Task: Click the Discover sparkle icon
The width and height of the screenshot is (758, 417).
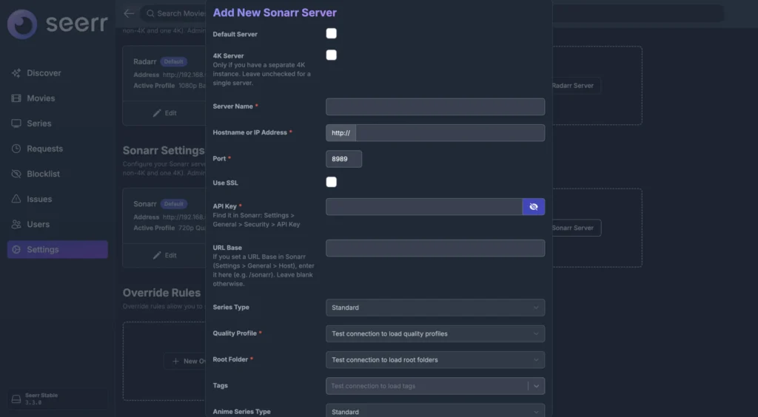Action: [16, 73]
